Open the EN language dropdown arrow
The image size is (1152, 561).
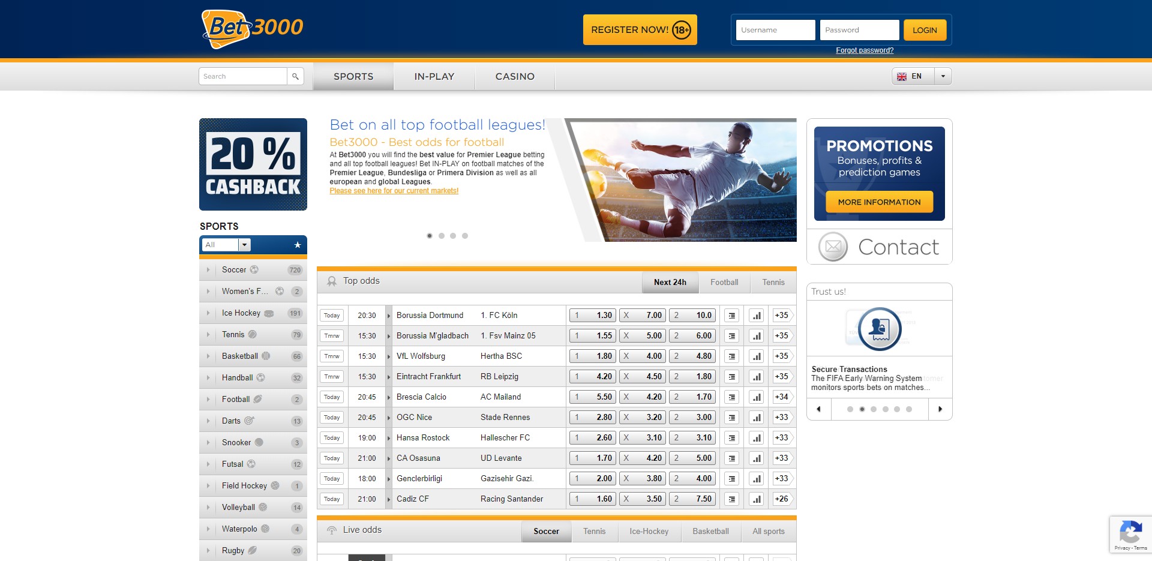coord(943,76)
